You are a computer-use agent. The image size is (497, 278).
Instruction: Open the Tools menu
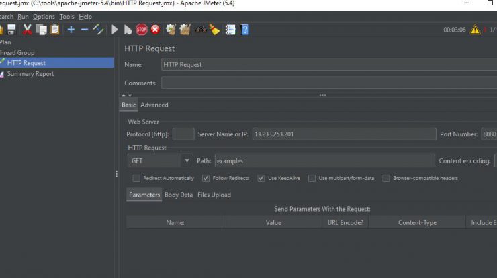(x=67, y=17)
